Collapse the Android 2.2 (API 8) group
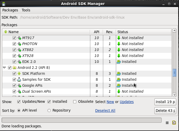The height and width of the screenshot is (131, 179). click(x=4, y=68)
